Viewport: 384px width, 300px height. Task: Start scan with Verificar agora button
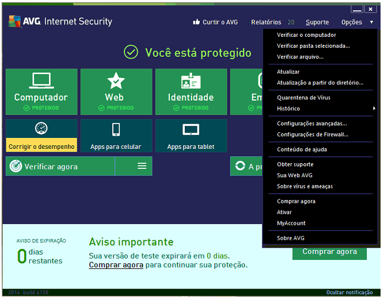click(60, 166)
